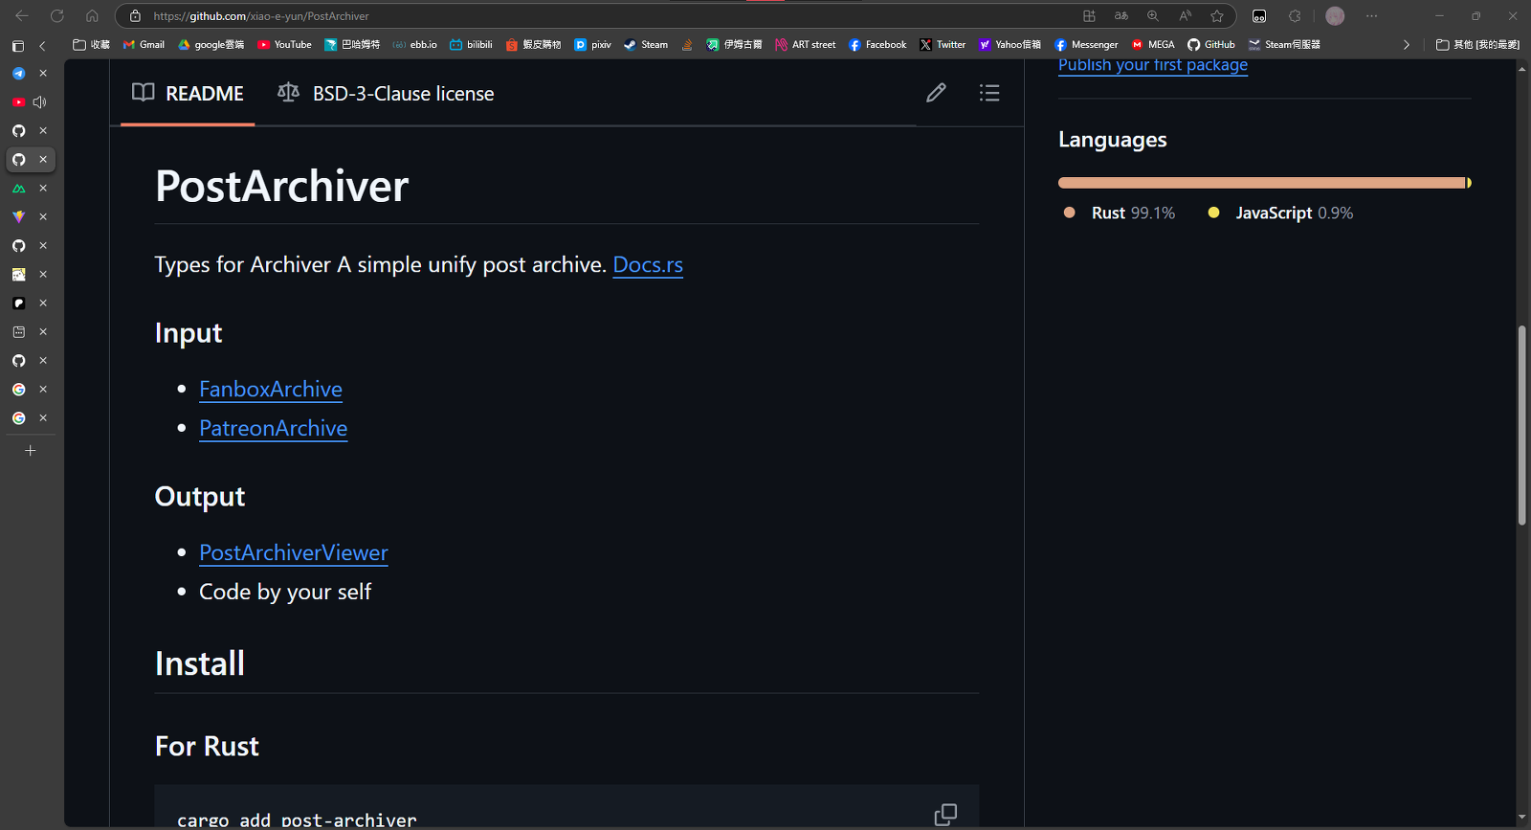Open the browser extensions puzzle icon
Screen dimensions: 1531x830
1295,16
